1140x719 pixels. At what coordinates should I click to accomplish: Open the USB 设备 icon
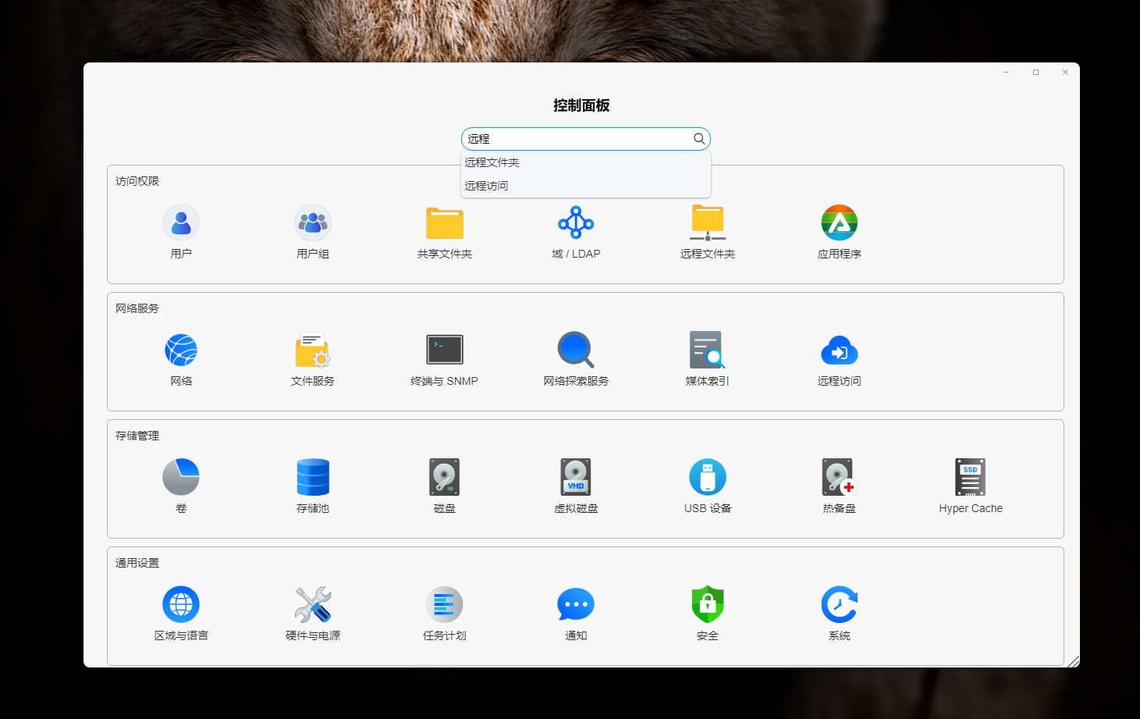pos(708,477)
